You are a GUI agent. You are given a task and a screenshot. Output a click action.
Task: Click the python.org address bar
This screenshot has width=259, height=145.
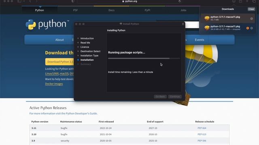coord(129,1)
